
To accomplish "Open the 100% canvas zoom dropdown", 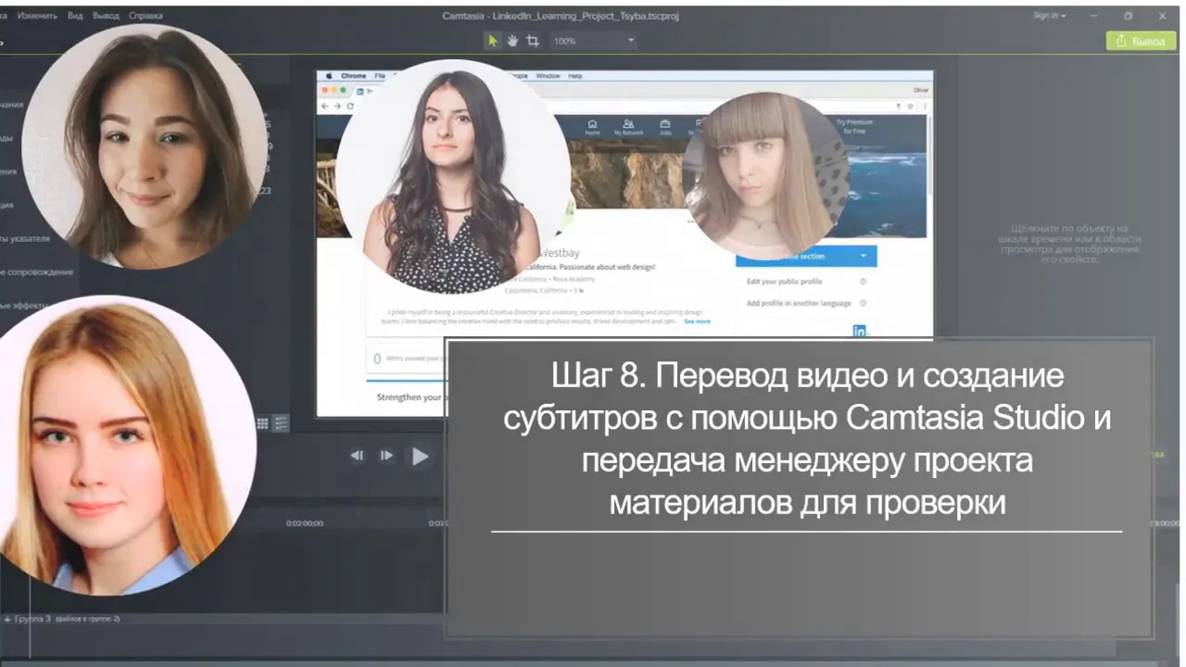I will [x=594, y=41].
